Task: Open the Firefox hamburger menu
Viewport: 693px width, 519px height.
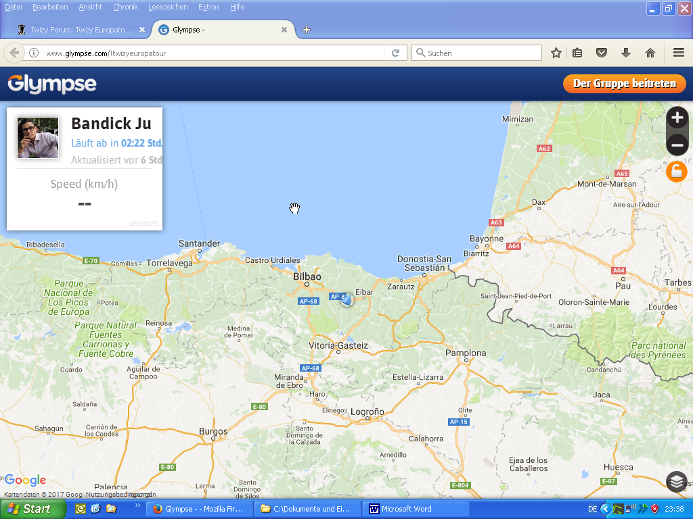Action: [x=678, y=53]
